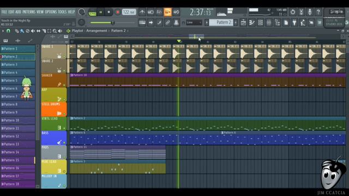Screen dimensions: 349x196
Task: Open the project file copy icon
Action: tap(286, 22)
